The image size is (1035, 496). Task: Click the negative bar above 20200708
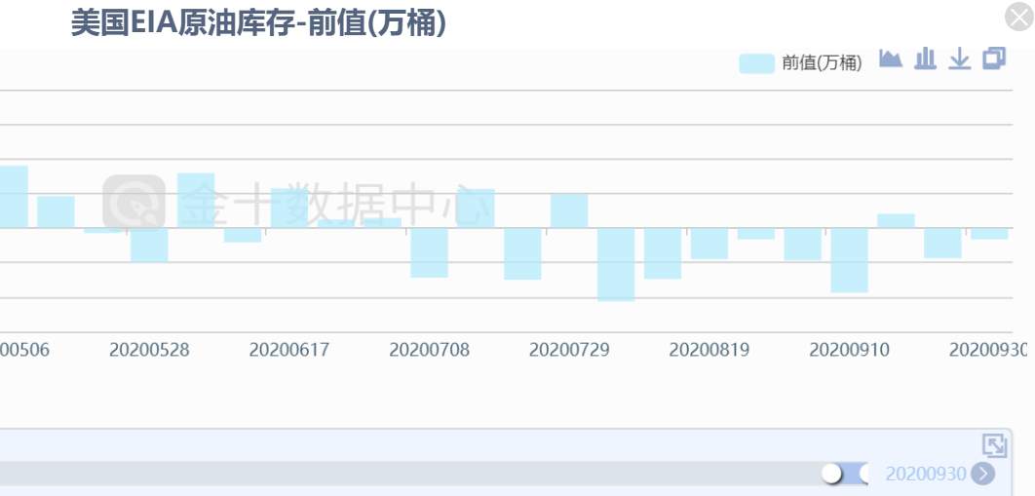(429, 252)
